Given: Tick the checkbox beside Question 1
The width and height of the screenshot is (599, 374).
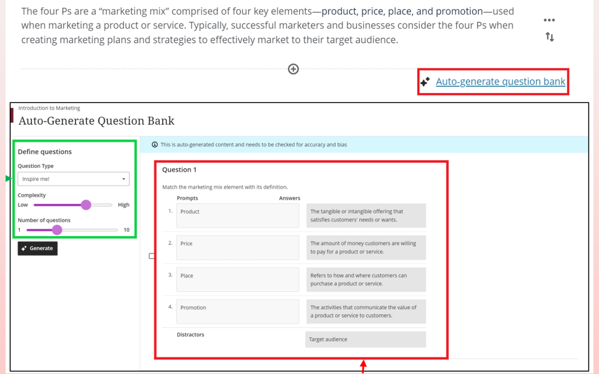Looking at the screenshot, I should [152, 256].
